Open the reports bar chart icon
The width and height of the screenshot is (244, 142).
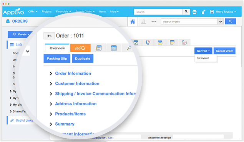143,21
